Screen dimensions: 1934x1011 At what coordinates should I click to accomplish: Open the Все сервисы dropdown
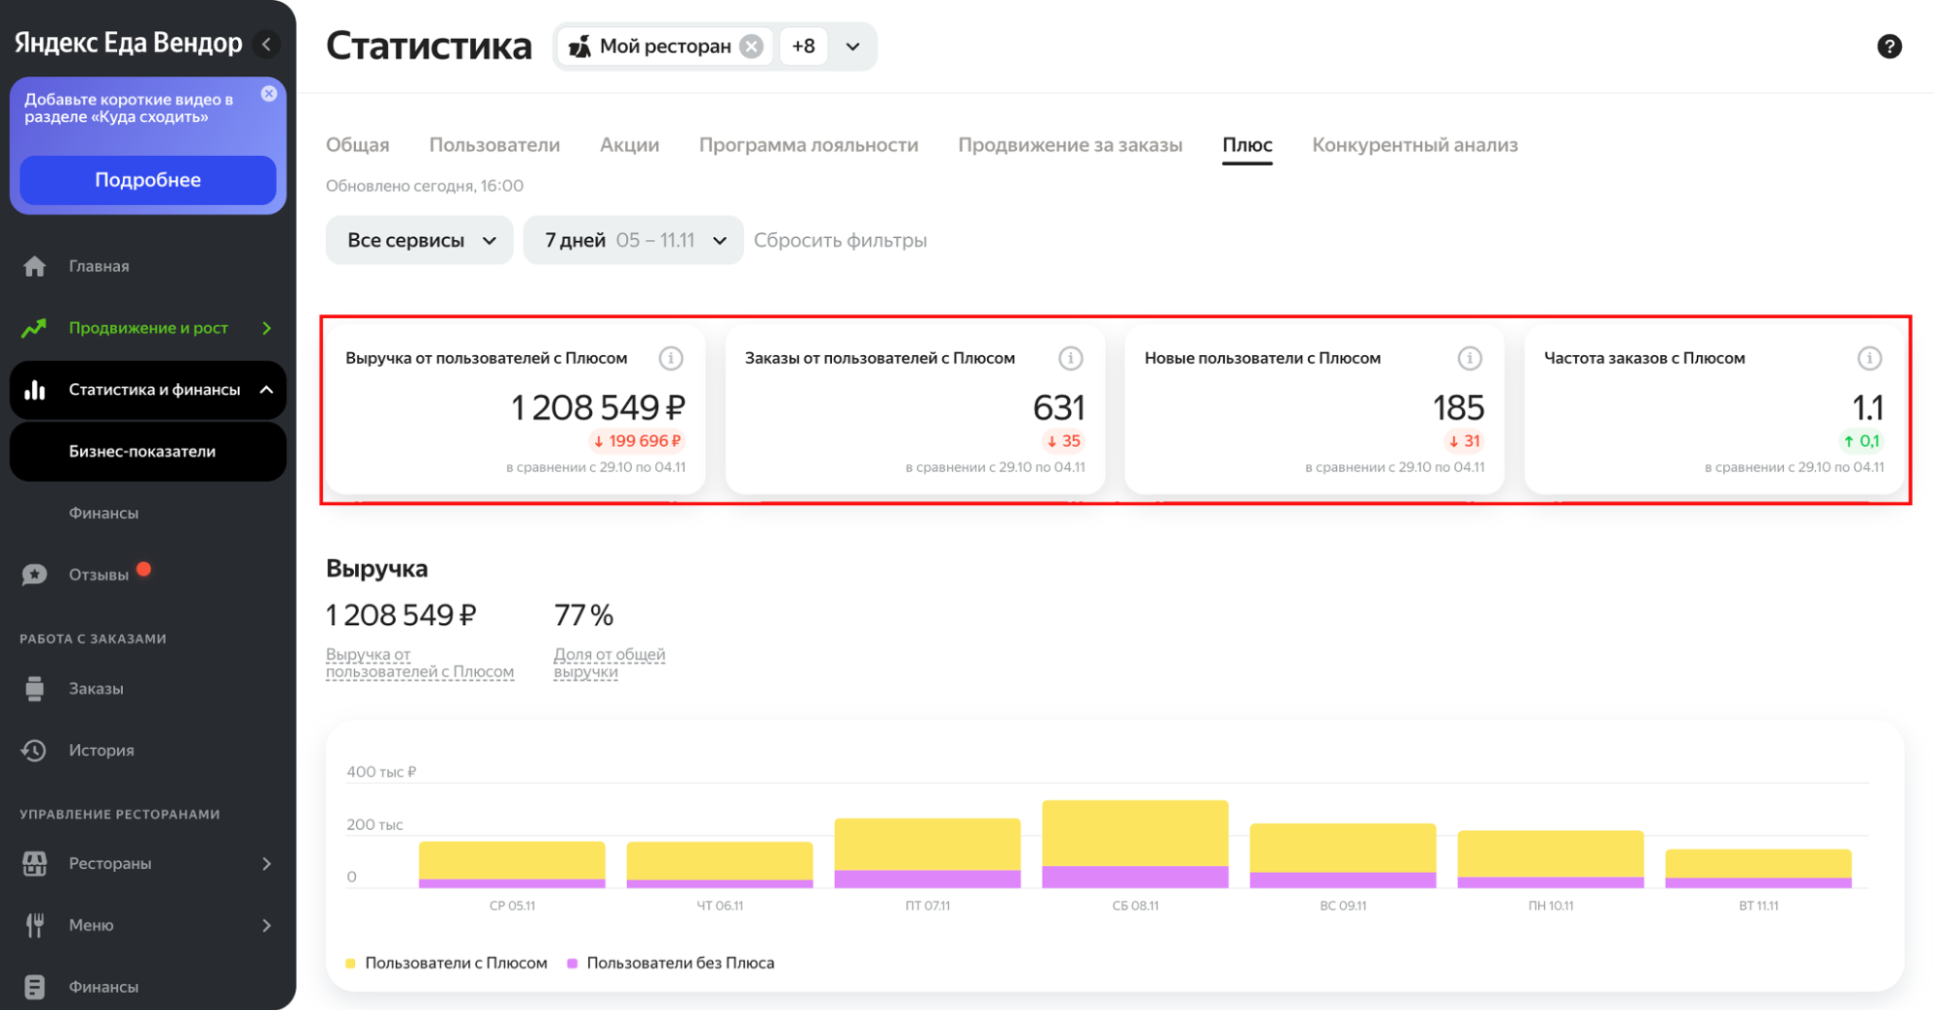coord(420,240)
